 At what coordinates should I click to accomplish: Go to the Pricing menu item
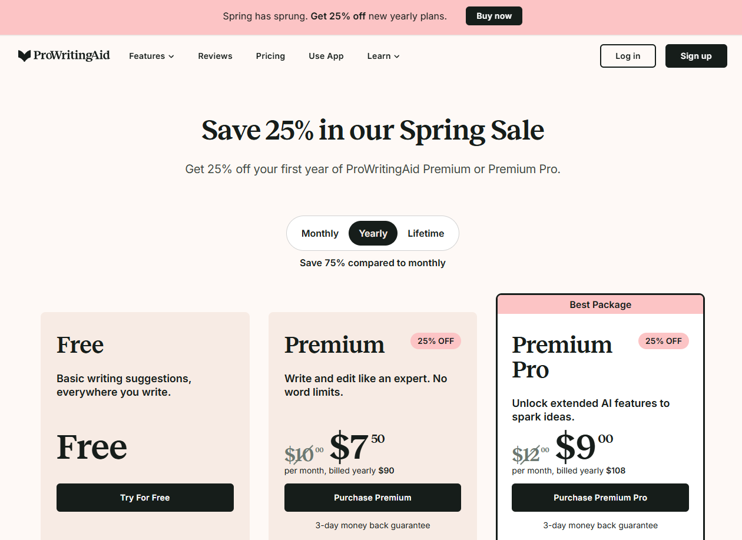pos(270,56)
